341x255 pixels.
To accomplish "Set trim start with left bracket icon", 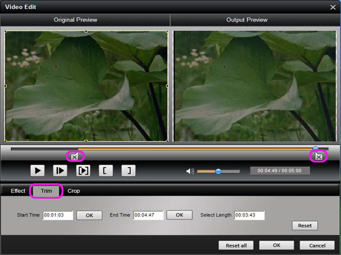I will coord(106,171).
